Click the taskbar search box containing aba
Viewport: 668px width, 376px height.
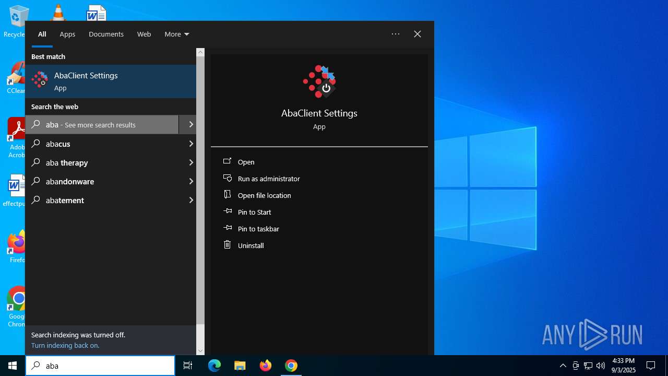pyautogui.click(x=100, y=366)
